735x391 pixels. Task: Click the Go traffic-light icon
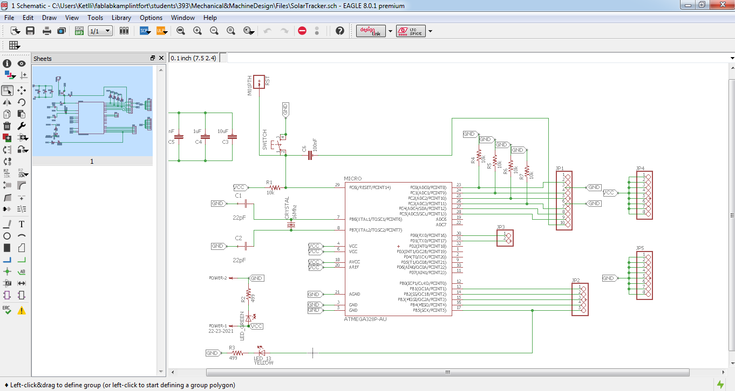(317, 31)
